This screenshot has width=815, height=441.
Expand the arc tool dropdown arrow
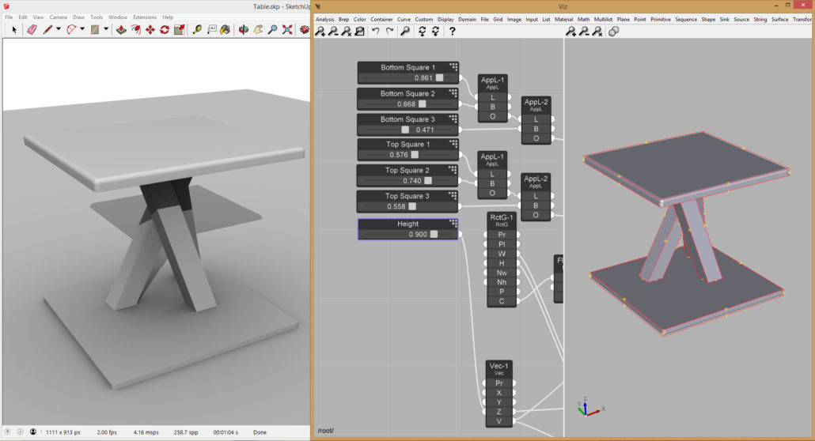click(82, 30)
